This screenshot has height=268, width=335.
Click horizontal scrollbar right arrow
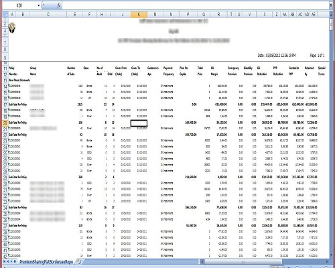327,261
